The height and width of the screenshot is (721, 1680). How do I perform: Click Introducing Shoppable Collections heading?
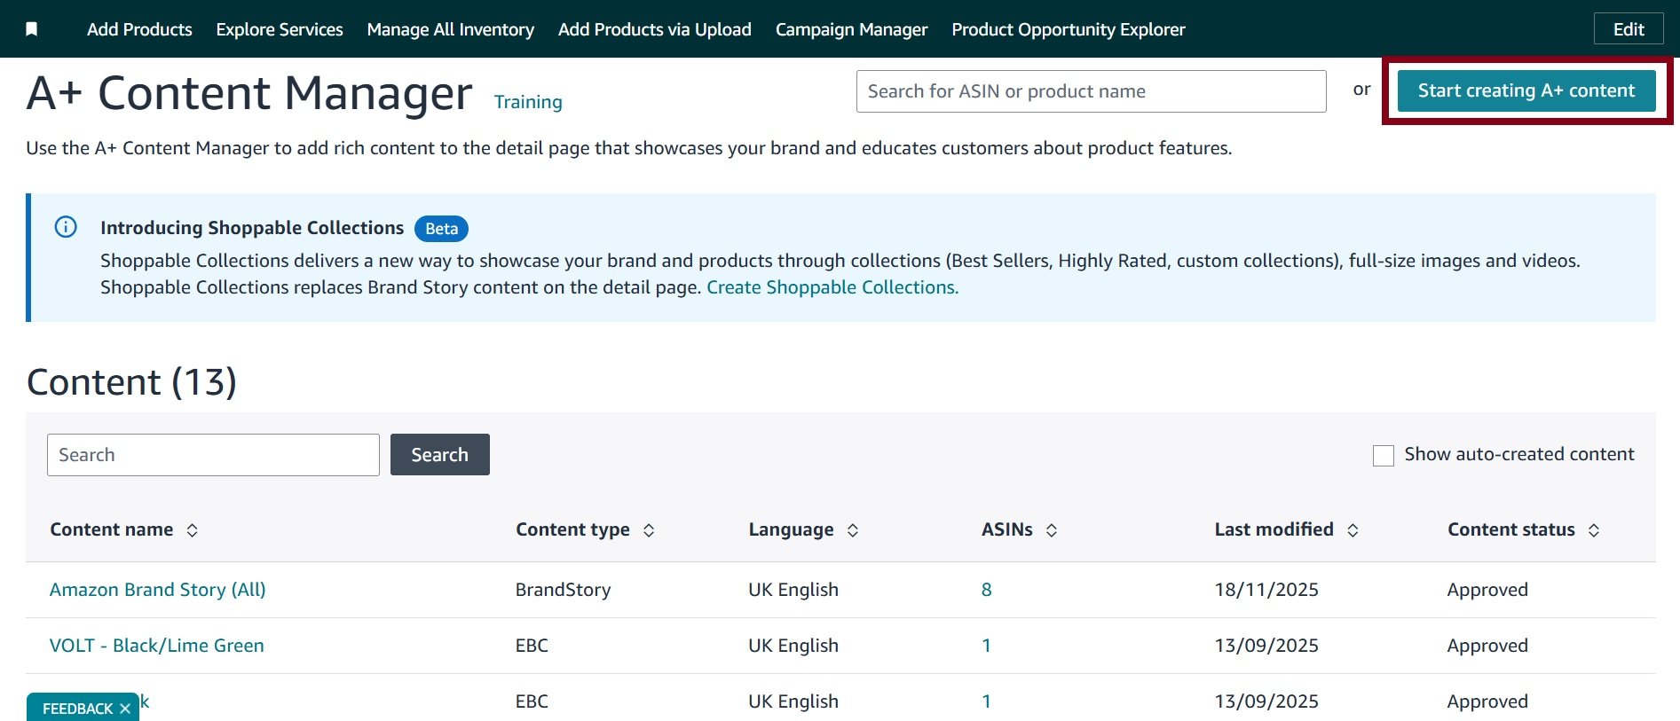click(252, 228)
